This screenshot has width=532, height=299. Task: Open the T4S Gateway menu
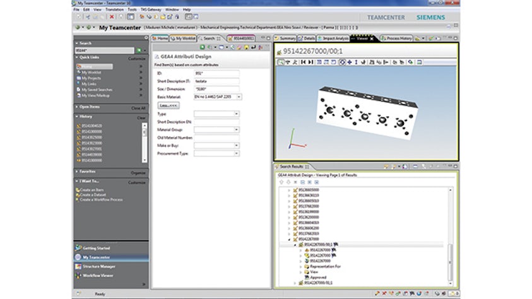(151, 9)
